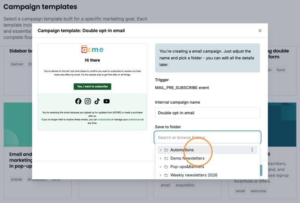Focus the Search or browse folders field
300x203 pixels.
(207, 137)
